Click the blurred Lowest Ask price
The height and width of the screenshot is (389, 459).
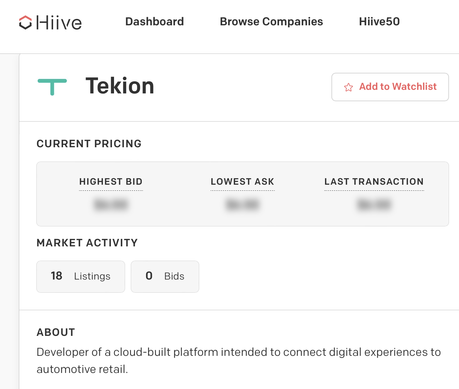(x=243, y=205)
